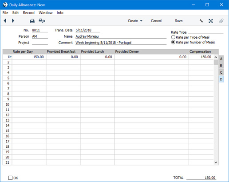Open the Record menu
Screen dimensions: 229x182
[x=29, y=13]
